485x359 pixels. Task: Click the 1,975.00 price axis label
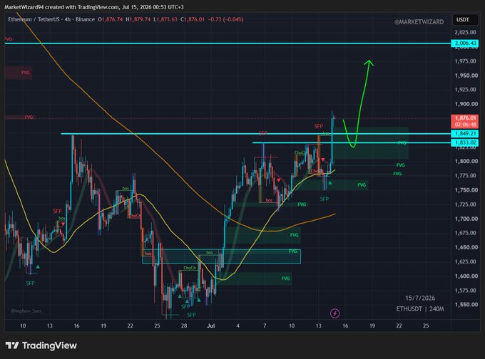pyautogui.click(x=465, y=61)
